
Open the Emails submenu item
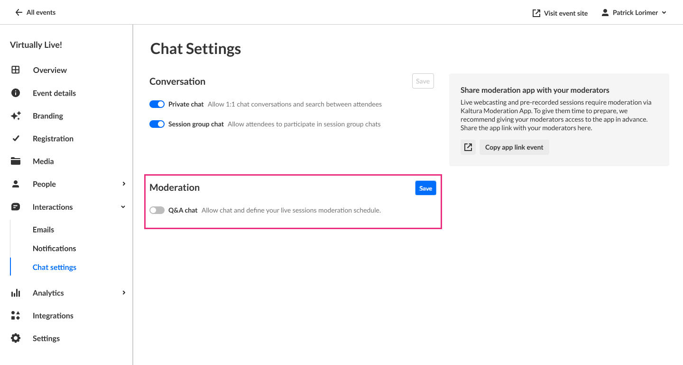pos(43,230)
